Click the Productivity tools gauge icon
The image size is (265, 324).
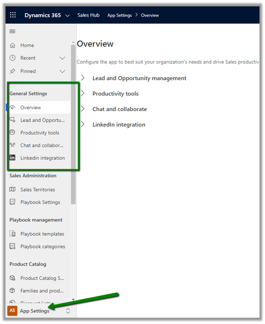[x=13, y=133]
